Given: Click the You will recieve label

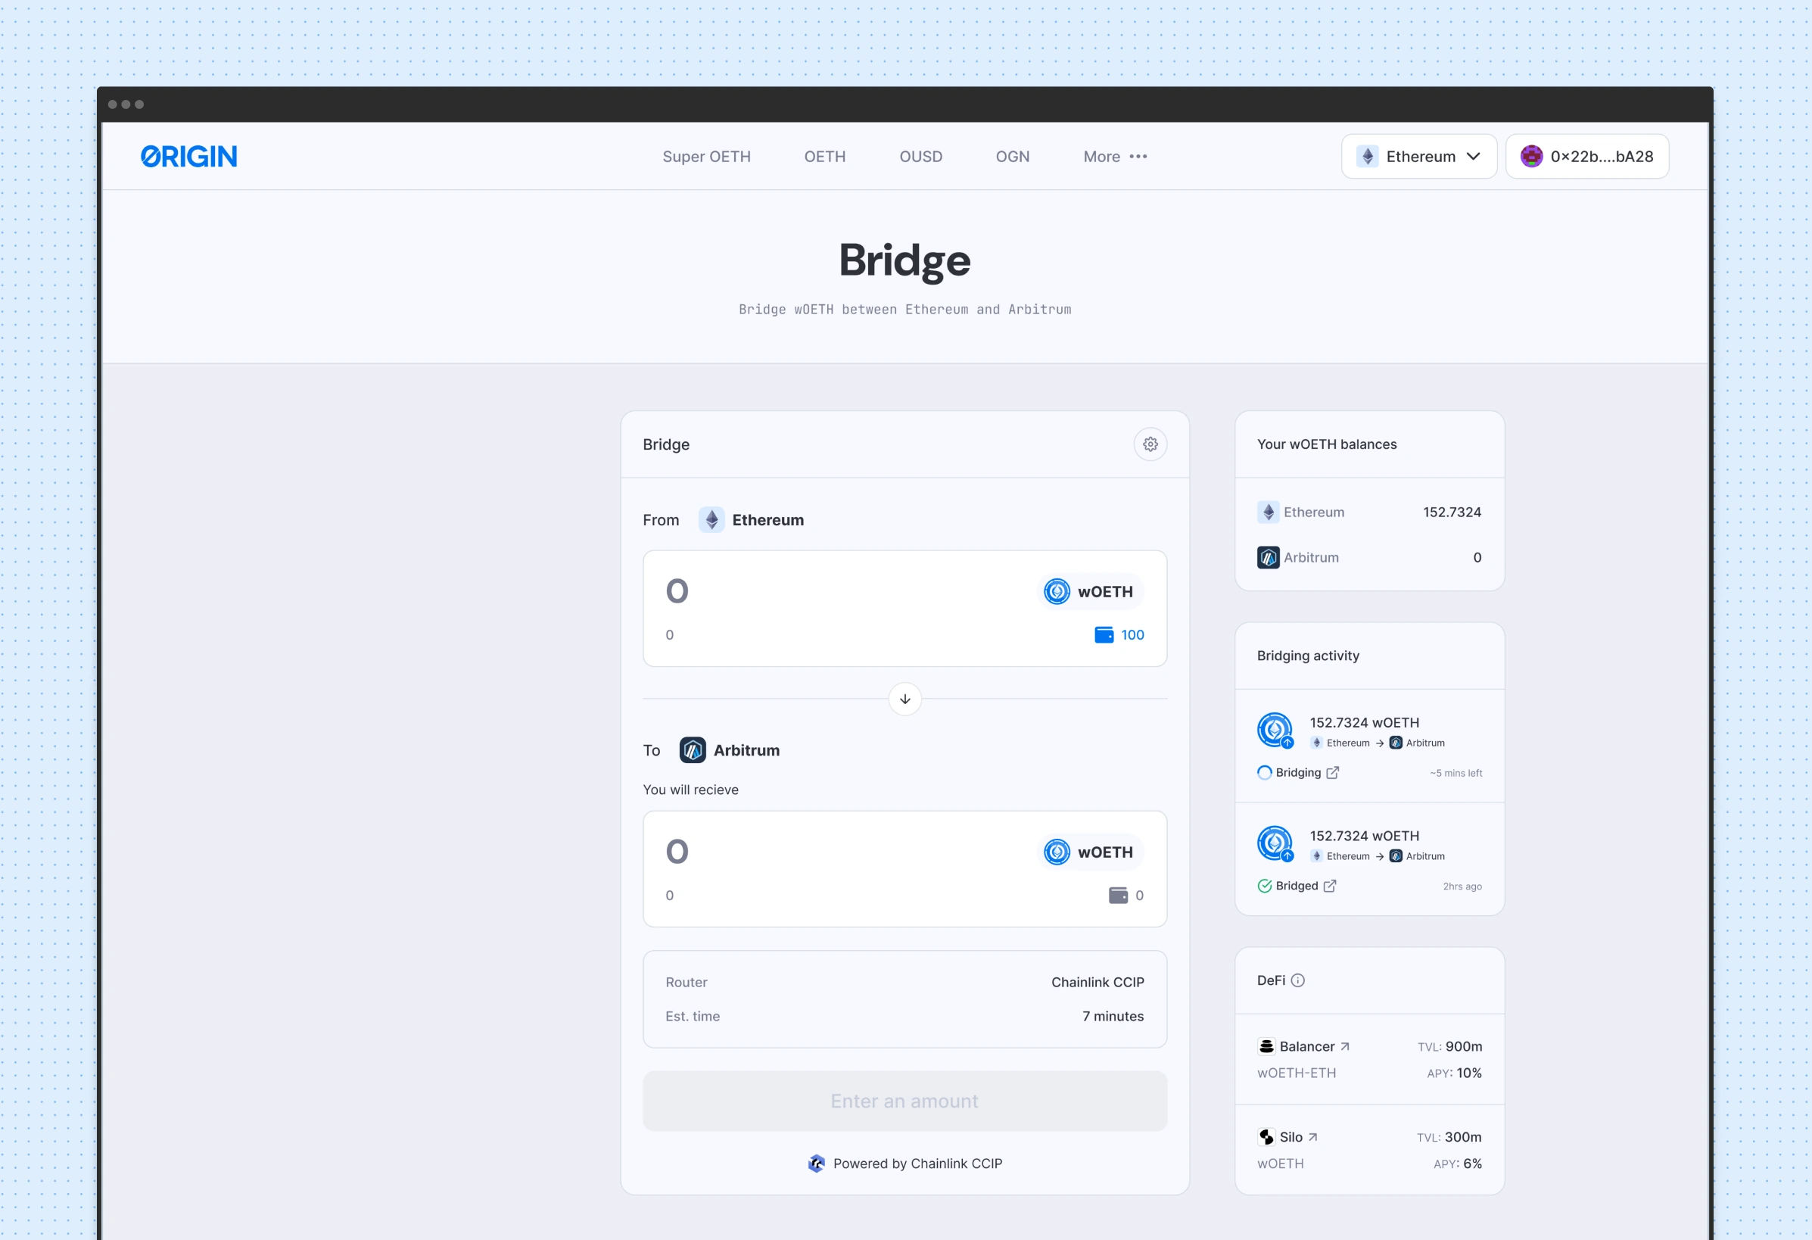Looking at the screenshot, I should [x=690, y=790].
